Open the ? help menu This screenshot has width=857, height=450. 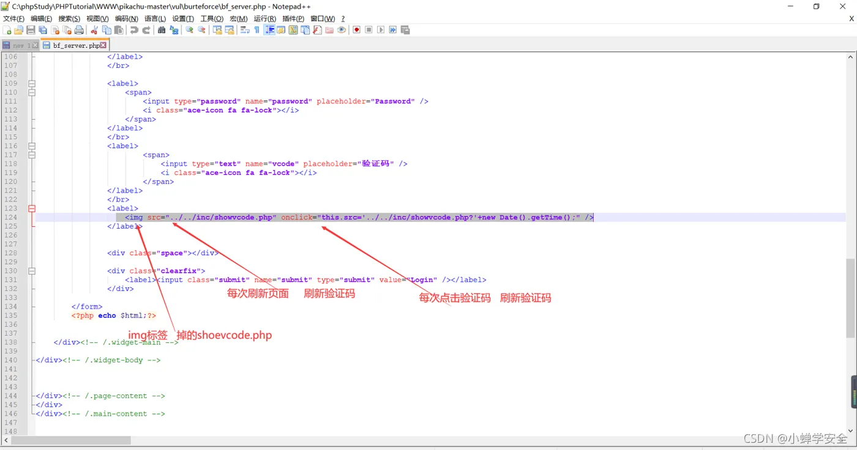pos(343,18)
